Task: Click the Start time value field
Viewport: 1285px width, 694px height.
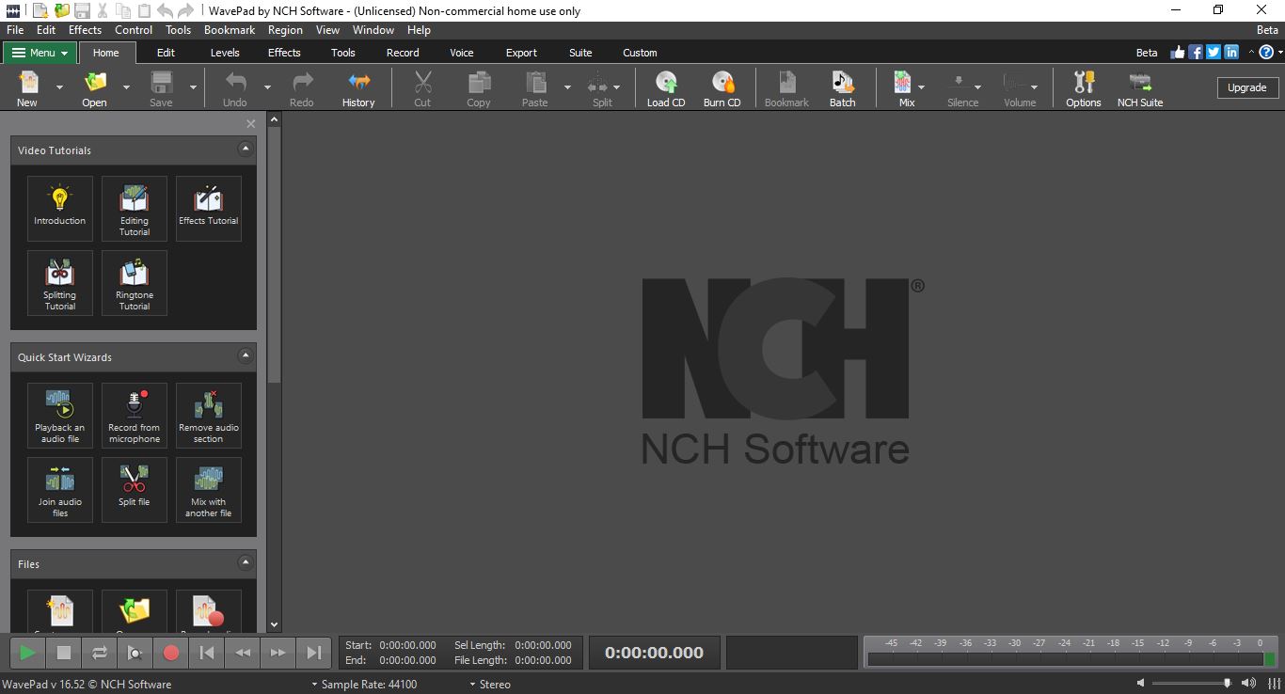Action: [x=407, y=645]
